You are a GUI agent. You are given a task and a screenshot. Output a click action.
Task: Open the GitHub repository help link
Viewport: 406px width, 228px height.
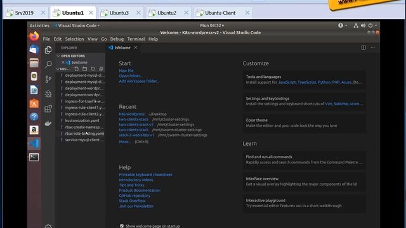coord(134,196)
